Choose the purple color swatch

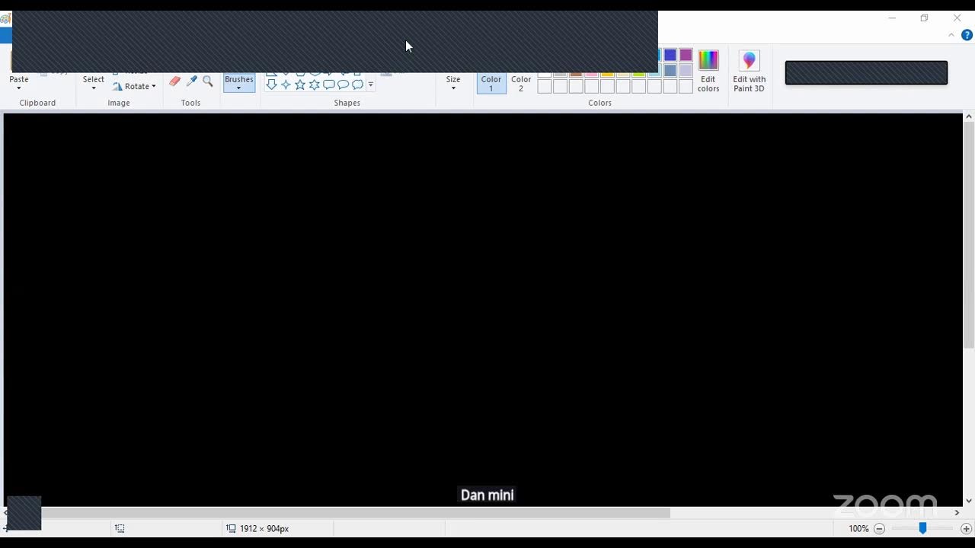tap(686, 55)
